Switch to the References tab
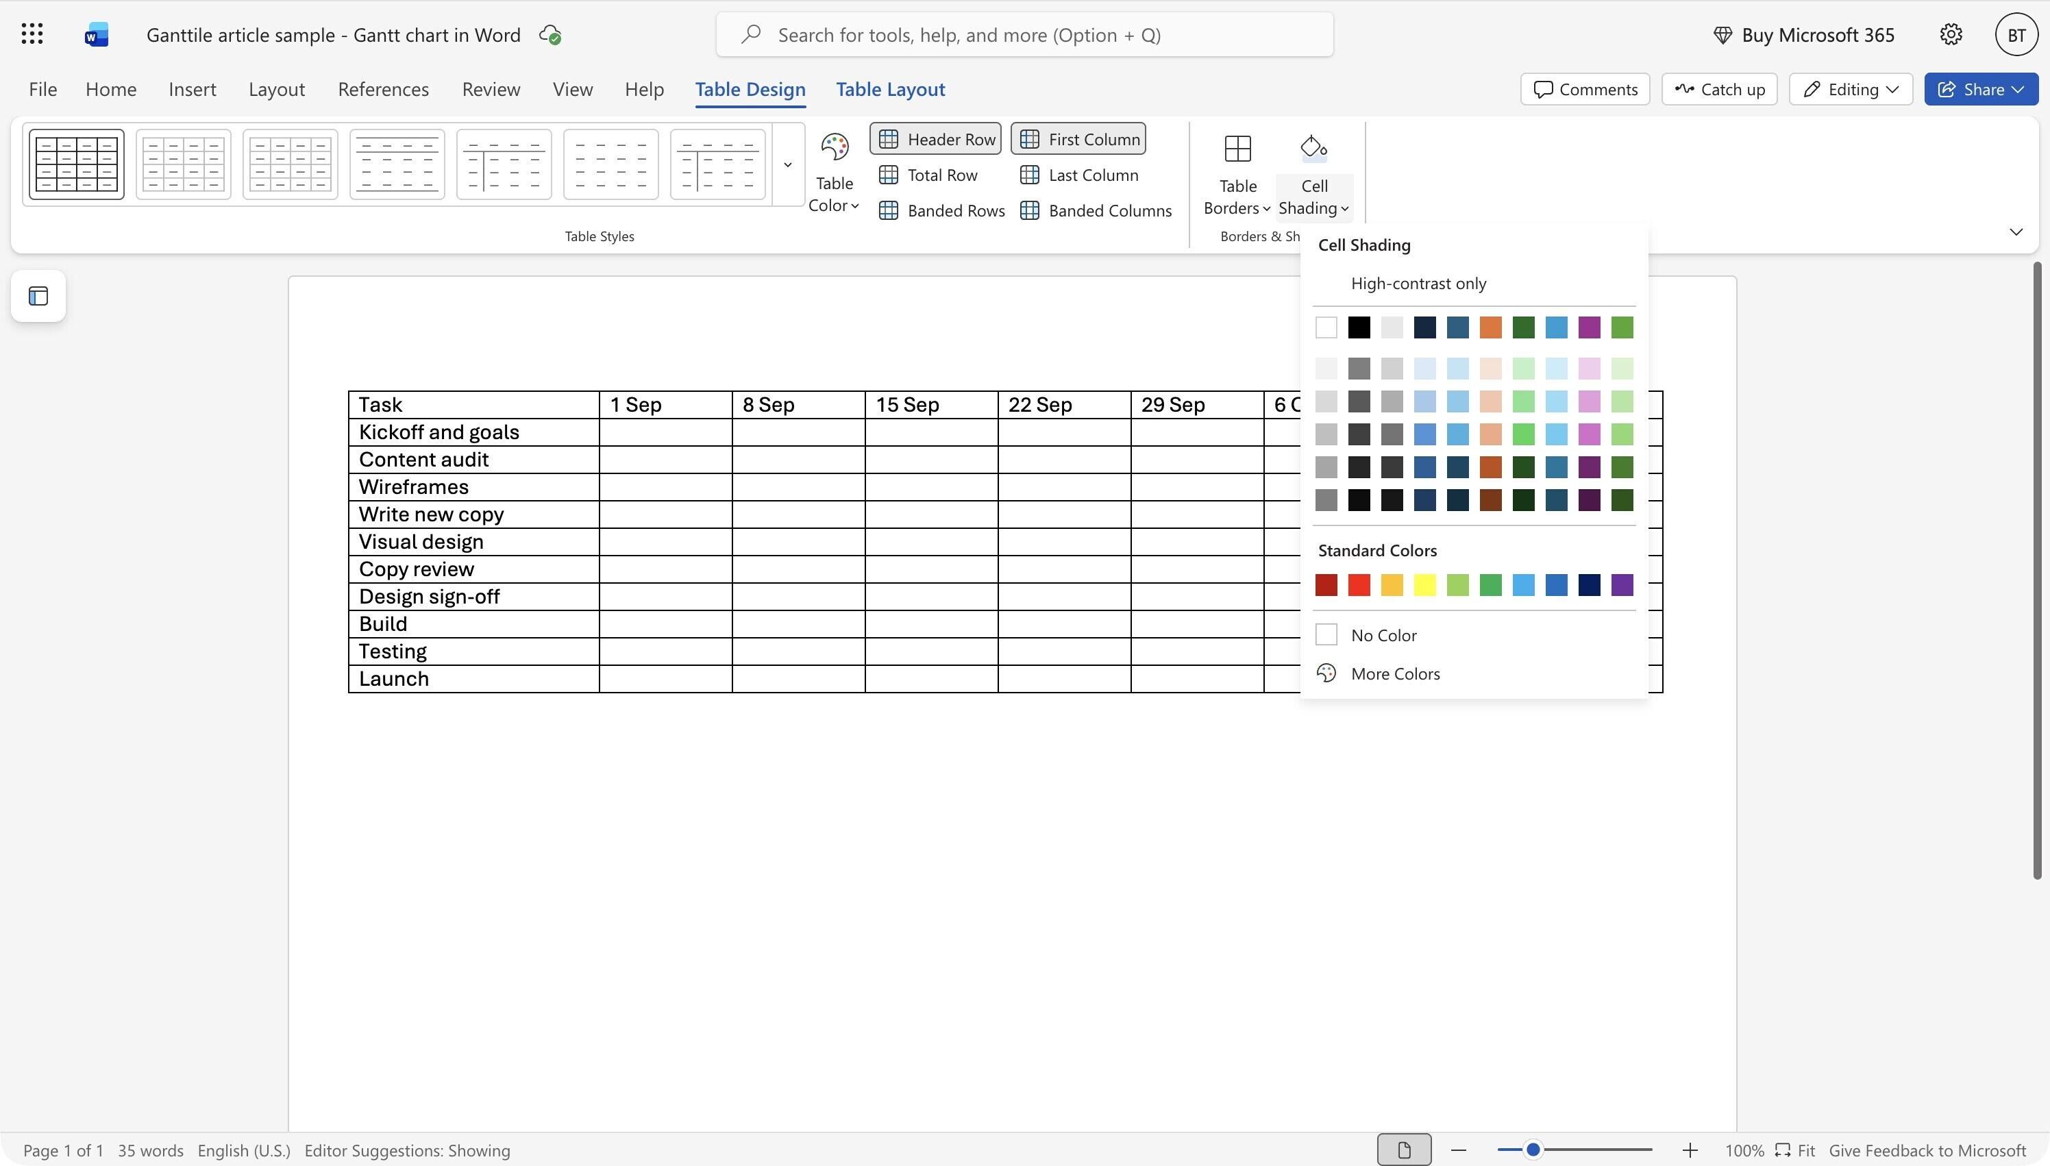The width and height of the screenshot is (2050, 1166). coord(383,89)
